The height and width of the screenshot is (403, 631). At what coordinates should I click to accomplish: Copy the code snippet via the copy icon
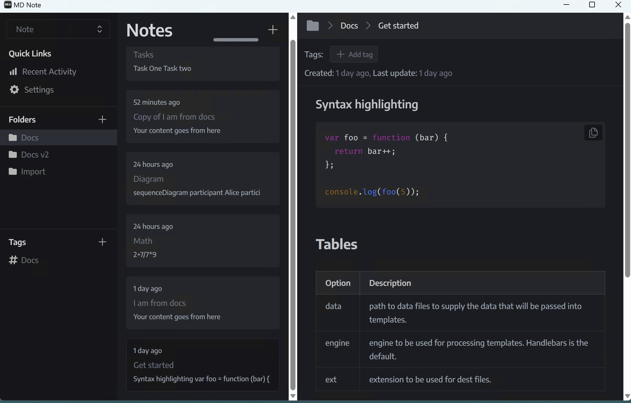pos(593,133)
